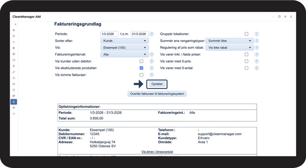This screenshot has width=306, height=168.
Task: Click the Område value Area 1
Action: coord(203,142)
